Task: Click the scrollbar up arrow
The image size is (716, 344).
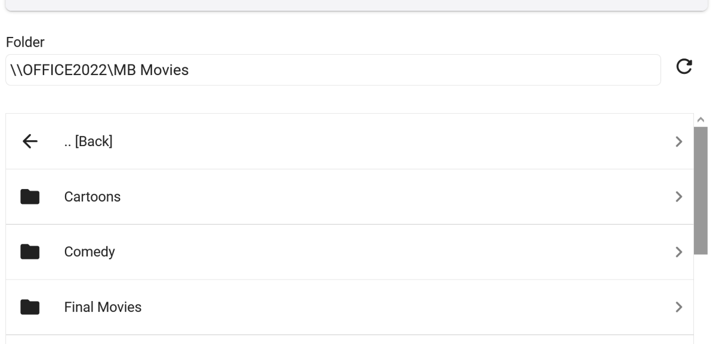Action: [x=700, y=119]
